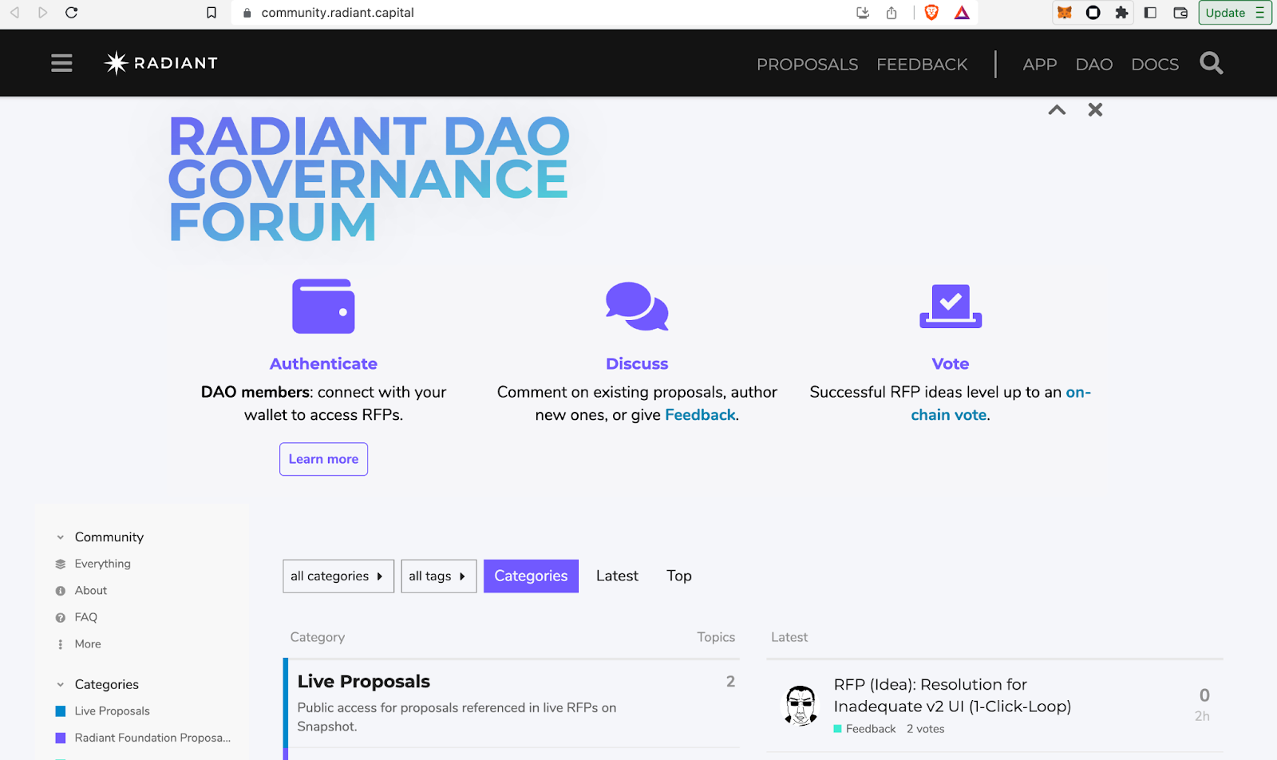Switch to the Top tab

click(x=679, y=576)
